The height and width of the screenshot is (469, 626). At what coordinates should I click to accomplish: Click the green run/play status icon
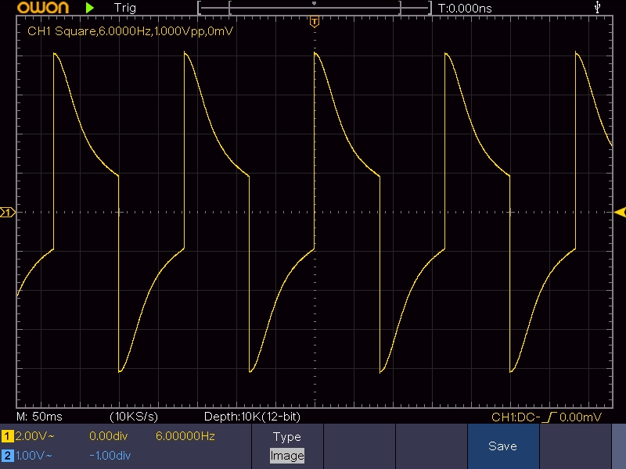tap(90, 8)
